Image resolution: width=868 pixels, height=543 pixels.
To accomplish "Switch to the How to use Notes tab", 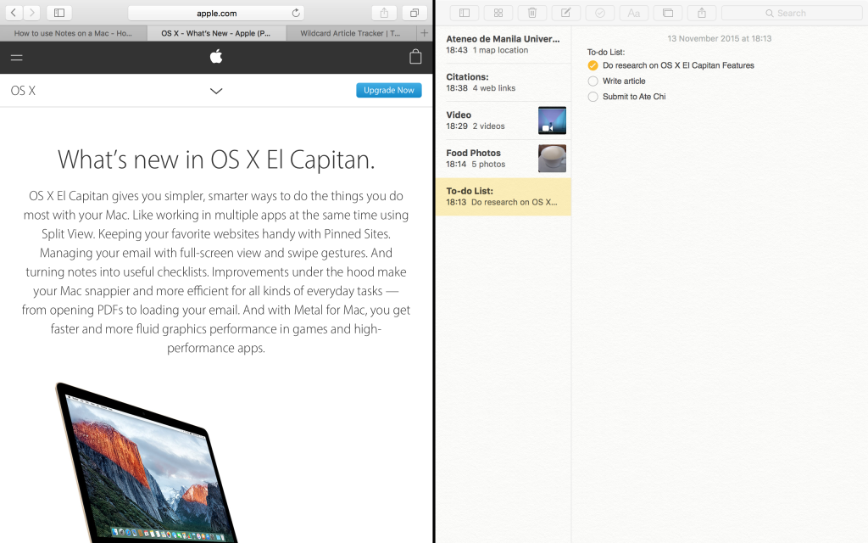I will point(73,33).
